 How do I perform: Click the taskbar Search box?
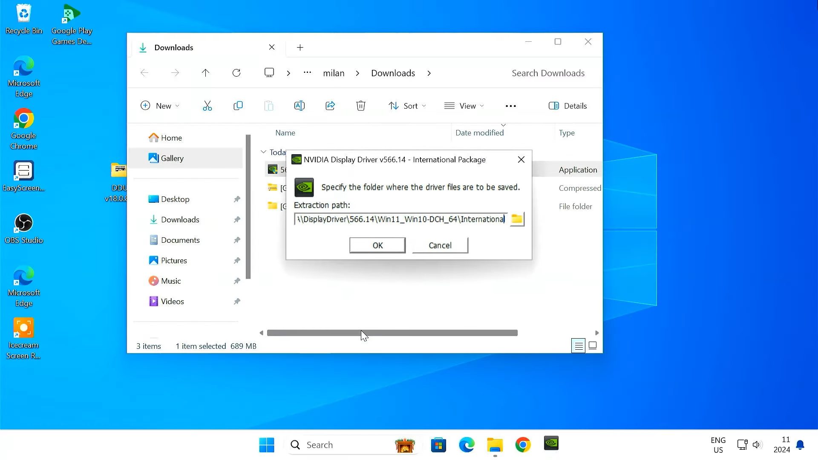coord(353,445)
